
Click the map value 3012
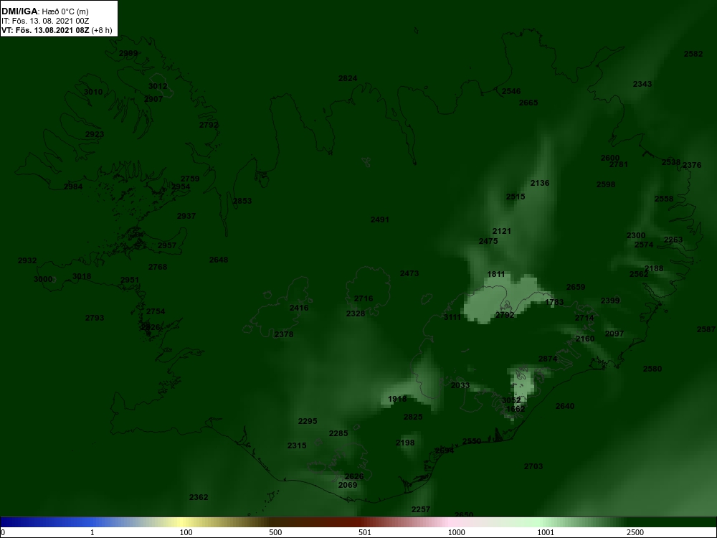click(158, 86)
